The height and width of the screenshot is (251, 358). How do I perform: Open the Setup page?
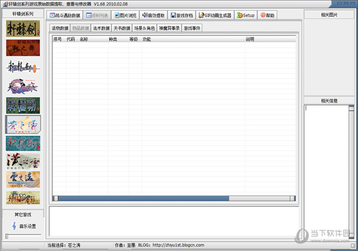(x=245, y=15)
